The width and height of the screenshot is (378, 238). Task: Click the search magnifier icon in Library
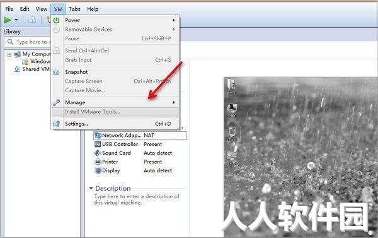(x=10, y=42)
